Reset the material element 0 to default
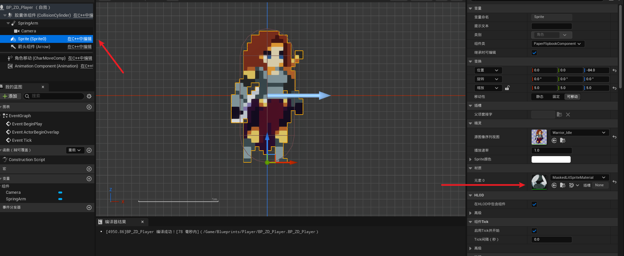The image size is (624, 256). pyautogui.click(x=615, y=182)
